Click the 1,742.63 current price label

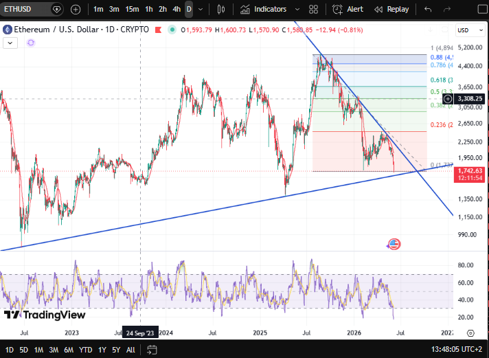(470, 170)
